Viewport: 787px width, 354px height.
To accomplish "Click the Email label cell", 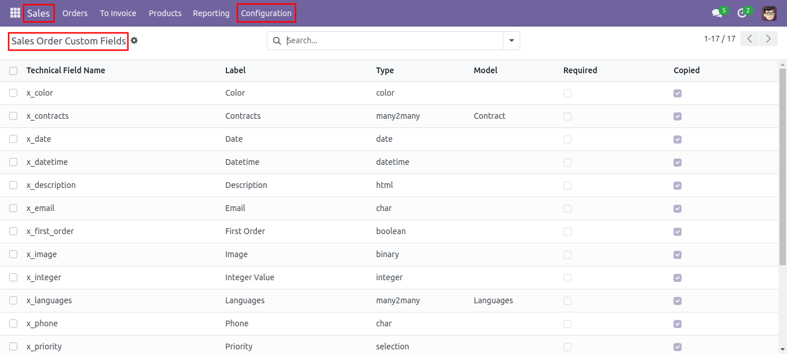I will point(235,208).
